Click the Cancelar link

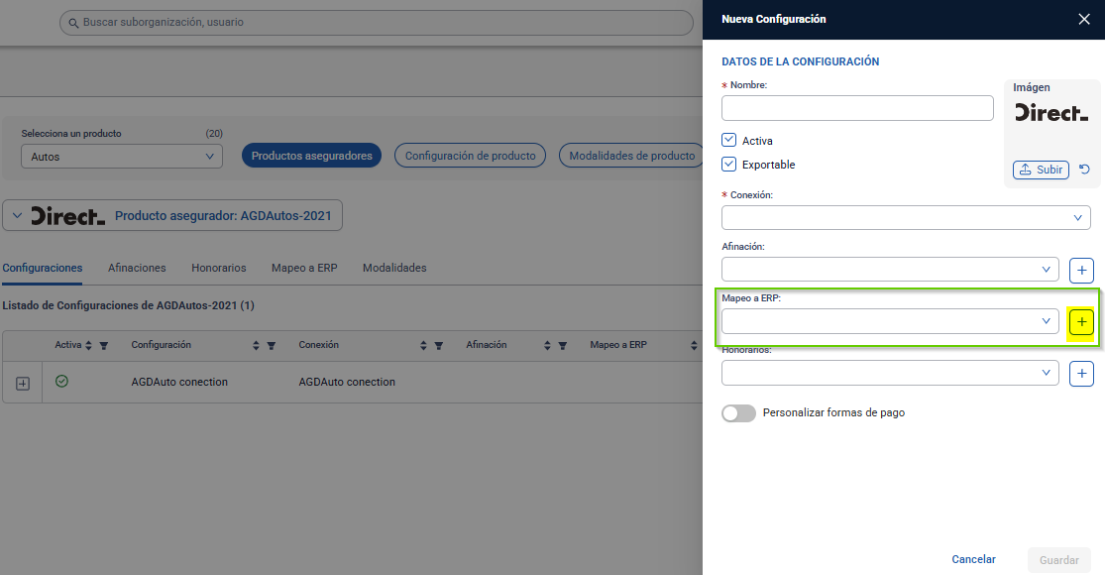point(973,559)
